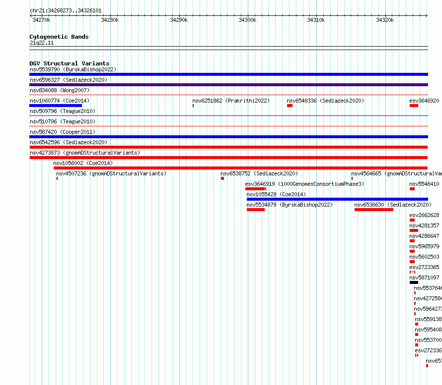Click the red bar under nsv4281357
442x385 pixels.
[x=414, y=230]
